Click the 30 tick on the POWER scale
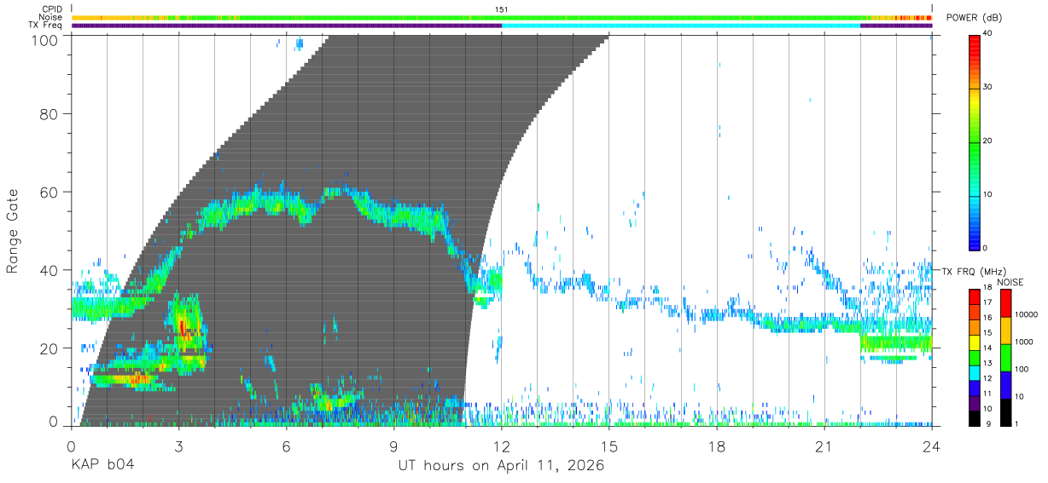Viewport: 1048px width, 483px height. pos(989,88)
